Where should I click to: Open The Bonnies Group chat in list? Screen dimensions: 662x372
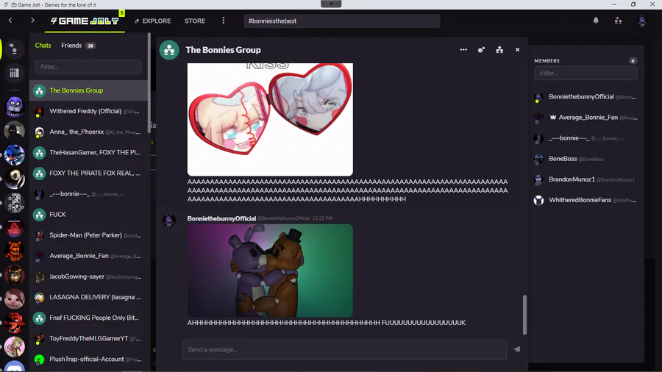tap(88, 90)
